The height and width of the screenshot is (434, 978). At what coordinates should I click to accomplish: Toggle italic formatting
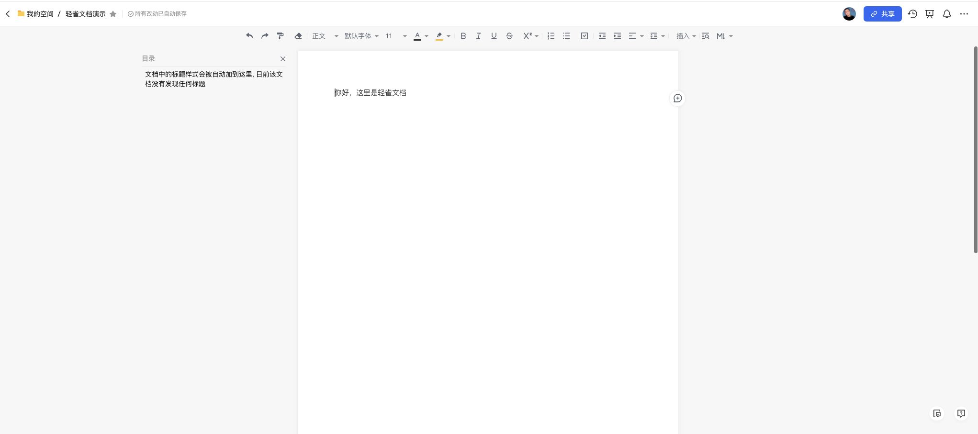pyautogui.click(x=478, y=36)
